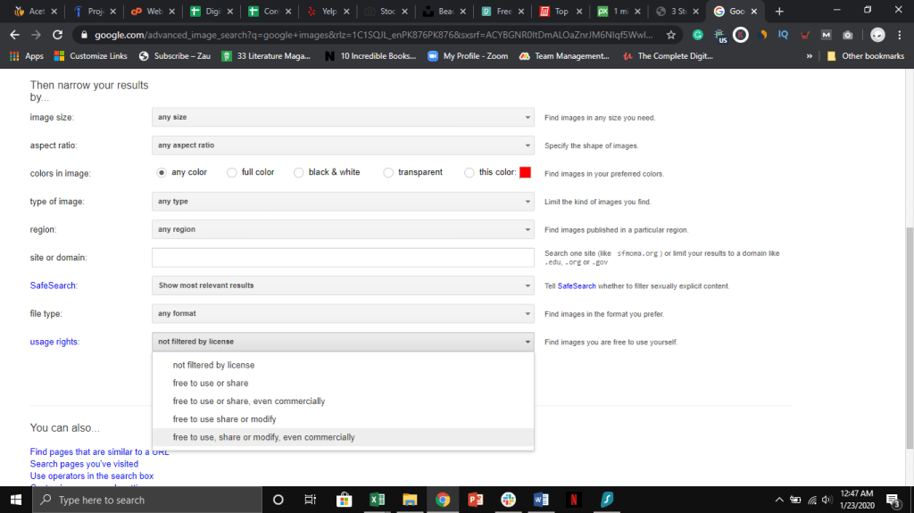Select the 'transparent' radio button
The image size is (914, 513).
coord(388,172)
